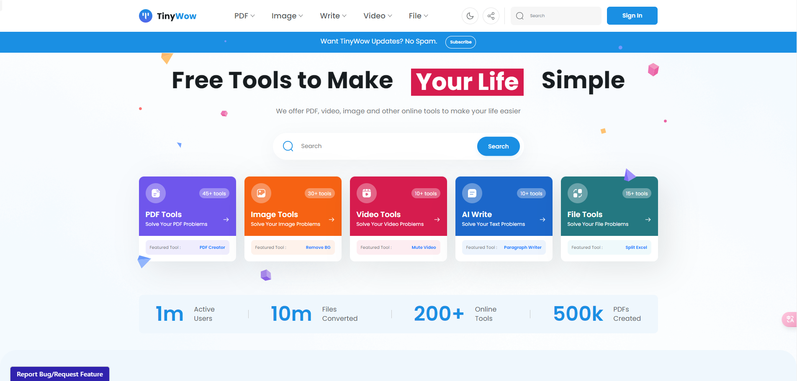Expand the File menu
Viewport: 797px width, 381px height.
(x=418, y=16)
